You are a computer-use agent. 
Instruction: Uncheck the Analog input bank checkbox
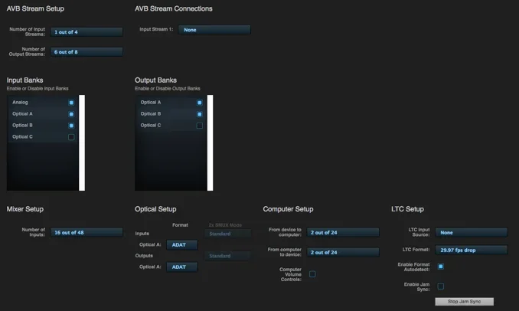pos(71,103)
